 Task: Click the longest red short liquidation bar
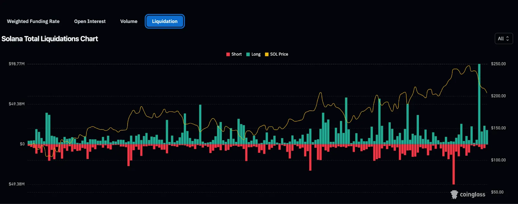454,164
